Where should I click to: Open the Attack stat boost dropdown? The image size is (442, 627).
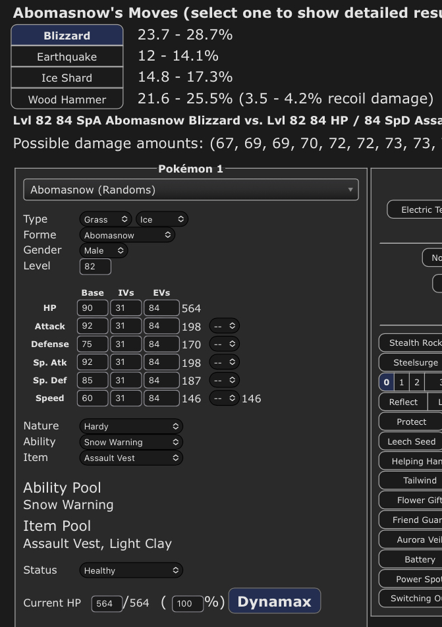(224, 326)
